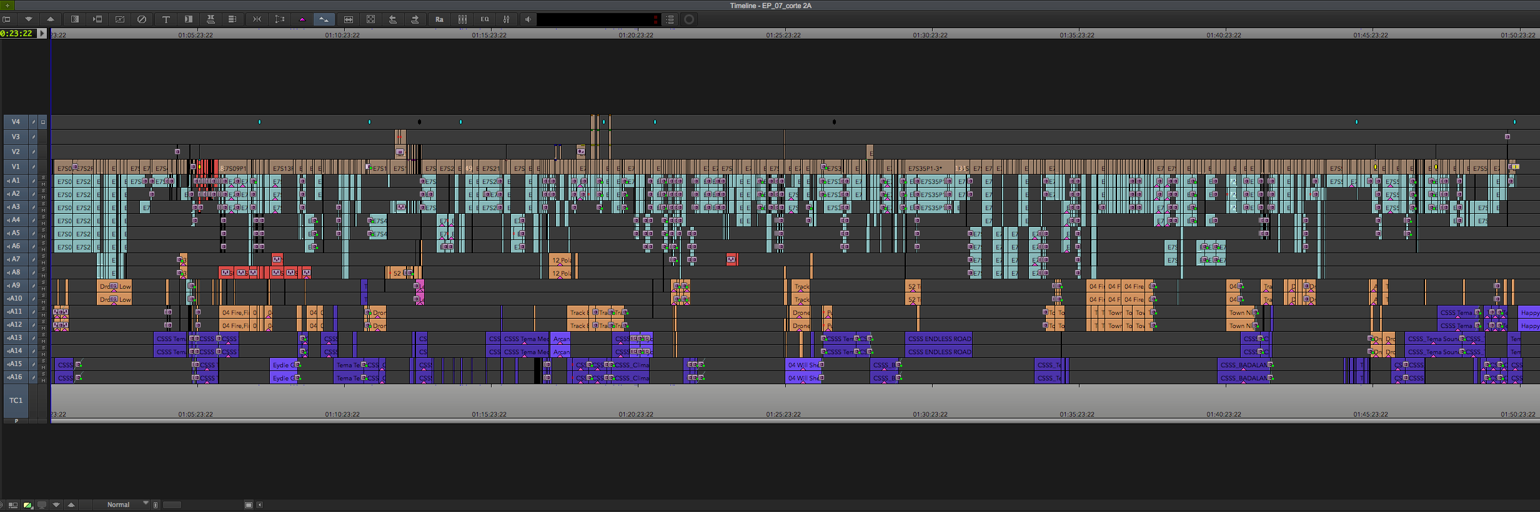Toggle the V4 video monitor icon
This screenshot has width=1540, height=512.
click(43, 122)
